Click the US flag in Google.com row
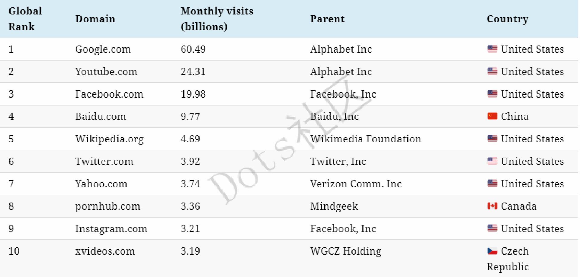This screenshot has height=277, width=580. [492, 49]
